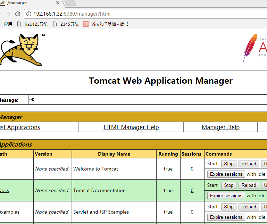Open the Manager Help link

coord(220,127)
